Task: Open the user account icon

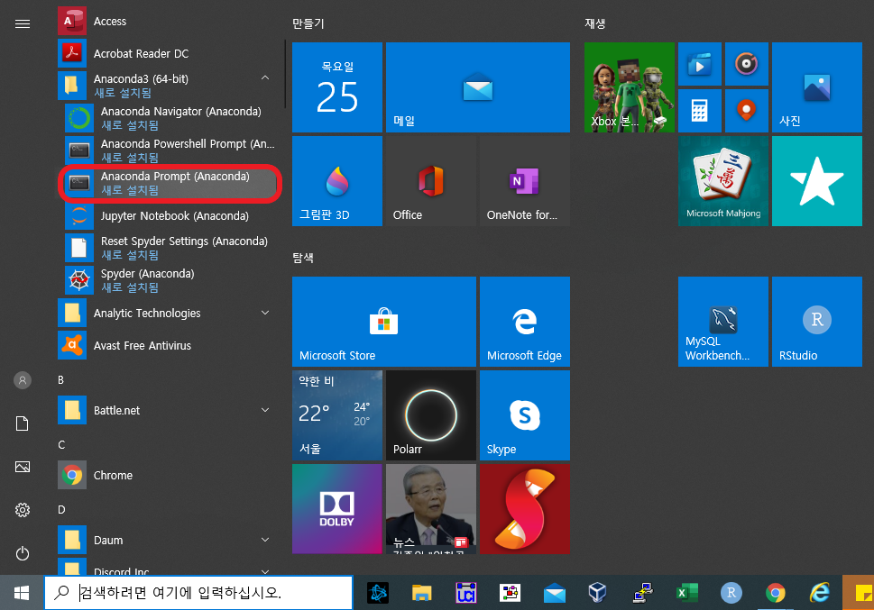Action: coord(23,380)
